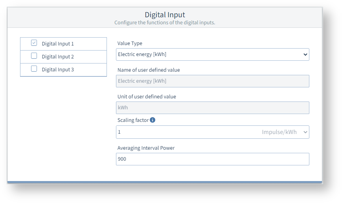
Task: Click the greyed-out kWh unit field
Action: 212,108
